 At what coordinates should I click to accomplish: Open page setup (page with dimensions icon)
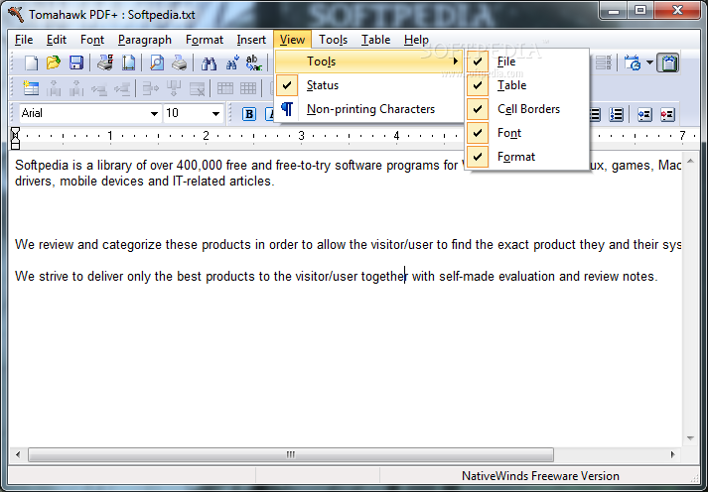tap(128, 62)
